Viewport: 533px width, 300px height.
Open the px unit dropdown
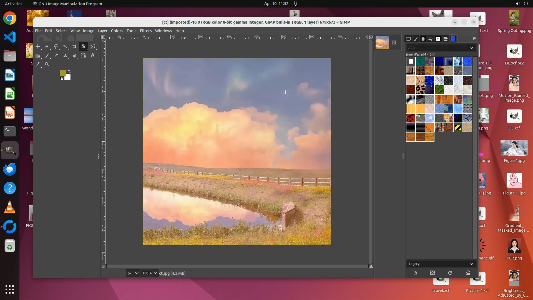[x=133, y=273]
